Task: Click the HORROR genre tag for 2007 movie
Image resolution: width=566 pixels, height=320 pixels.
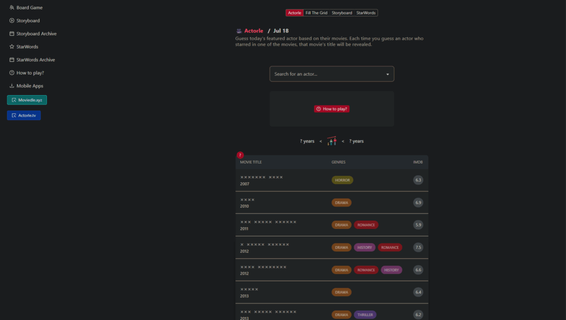Action: coord(342,180)
